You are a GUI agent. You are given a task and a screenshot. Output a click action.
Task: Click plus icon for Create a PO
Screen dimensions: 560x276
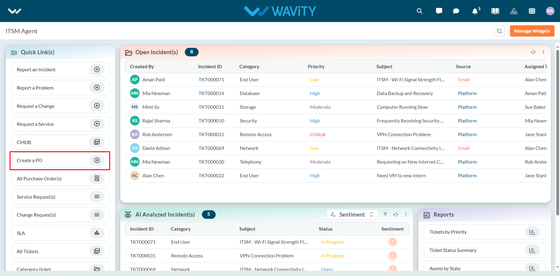pos(97,160)
